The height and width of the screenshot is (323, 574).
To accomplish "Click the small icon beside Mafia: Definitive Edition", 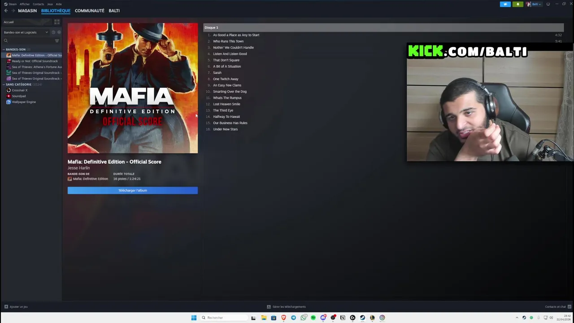I will pos(70,179).
